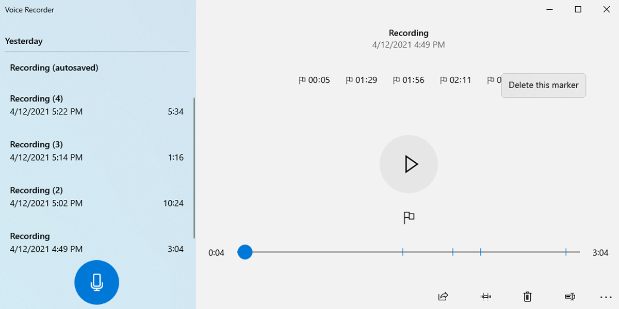Image resolution: width=619 pixels, height=309 pixels.
Task: Click the flag icon beside marker 00:05
Action: (302, 80)
